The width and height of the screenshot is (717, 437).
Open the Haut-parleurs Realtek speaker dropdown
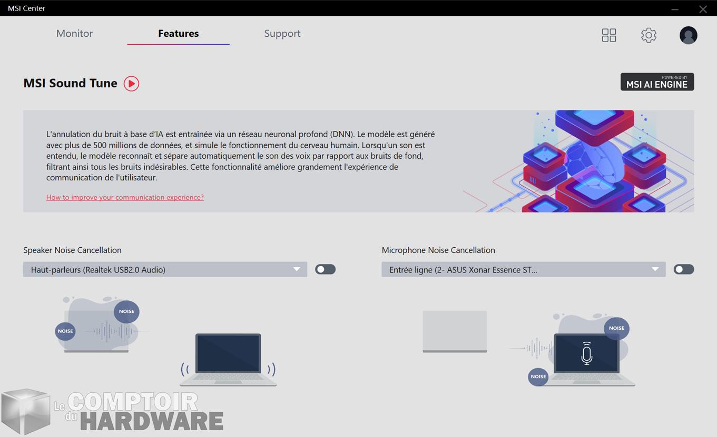coord(165,269)
